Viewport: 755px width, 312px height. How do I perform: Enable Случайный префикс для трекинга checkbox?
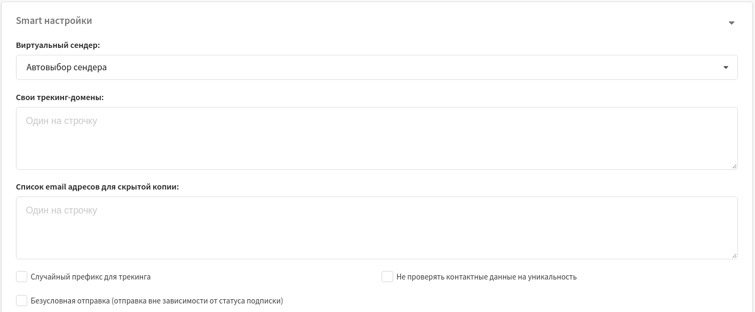click(21, 277)
